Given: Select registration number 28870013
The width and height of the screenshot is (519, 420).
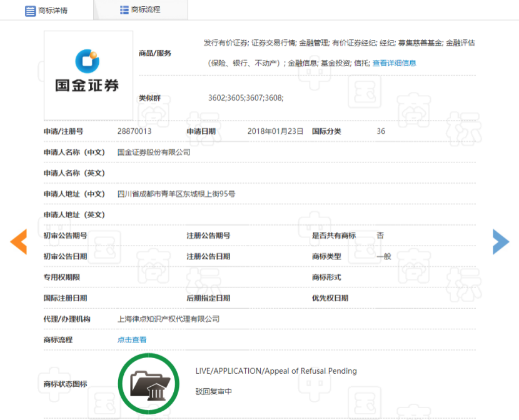Looking at the screenshot, I should tap(134, 131).
